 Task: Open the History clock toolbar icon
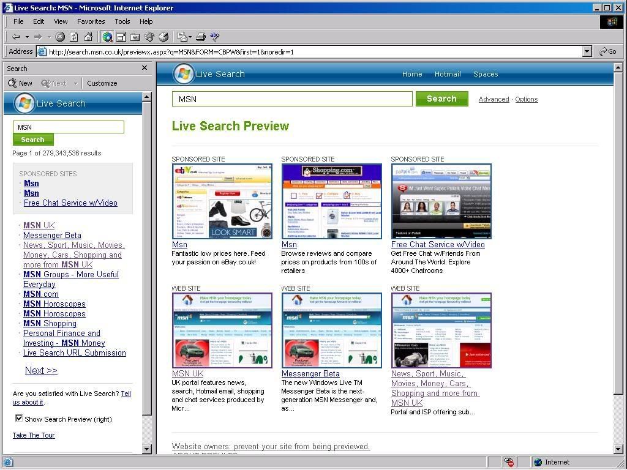click(163, 37)
